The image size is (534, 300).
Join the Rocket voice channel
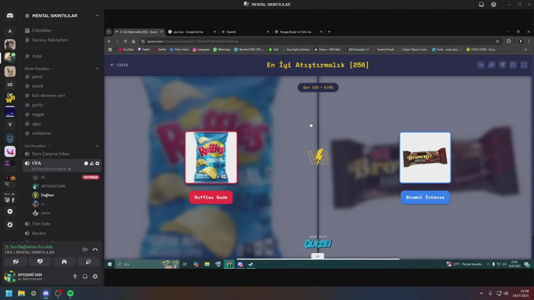click(62, 233)
